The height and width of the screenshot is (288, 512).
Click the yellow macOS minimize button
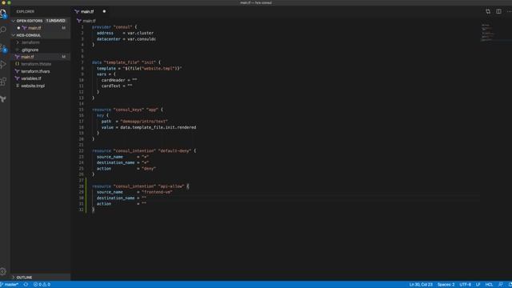tap(3, 2)
